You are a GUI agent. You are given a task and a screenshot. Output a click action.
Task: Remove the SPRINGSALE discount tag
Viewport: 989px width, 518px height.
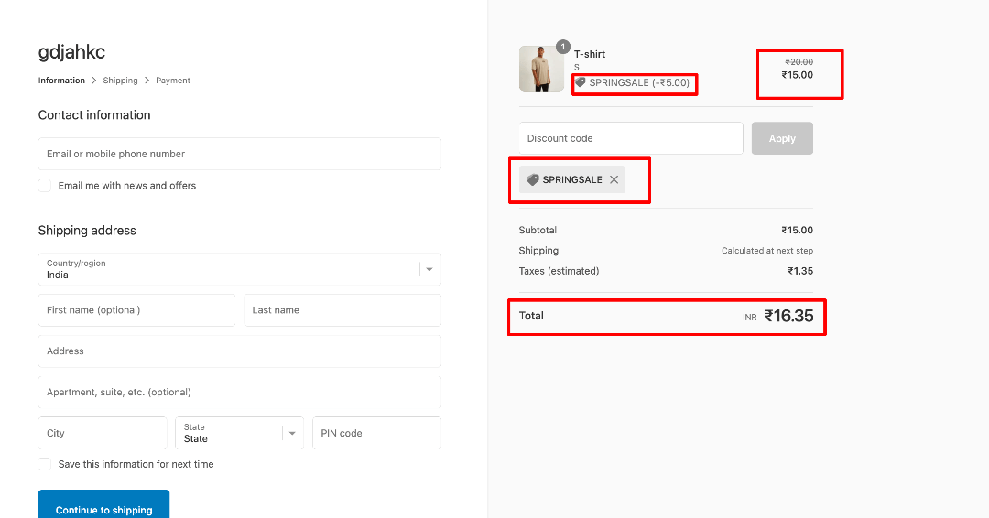pos(614,179)
